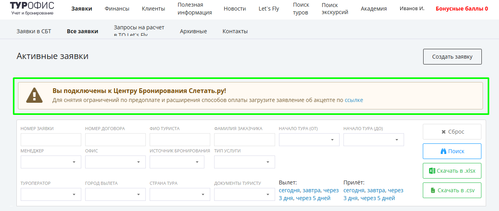
Task: Click the file icon on csv download
Action: (x=433, y=190)
